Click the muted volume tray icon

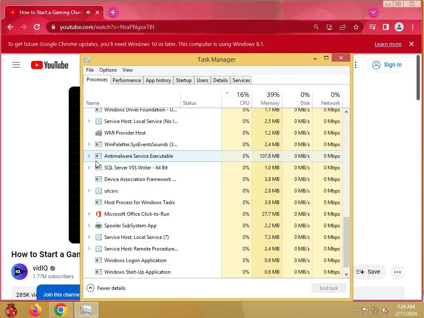click(385, 310)
